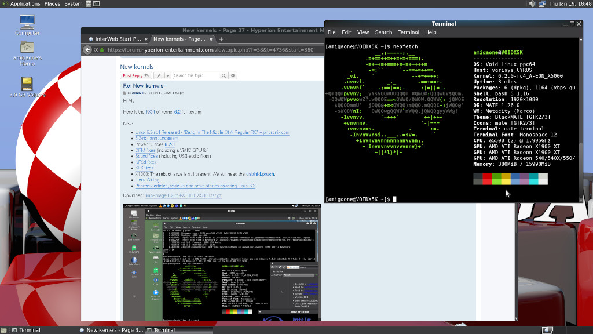593x334 pixels.
Task: Open the Places menu in top panel
Action: (52, 4)
